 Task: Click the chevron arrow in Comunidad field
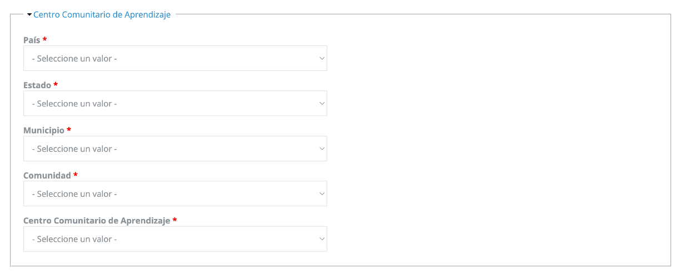(x=322, y=194)
